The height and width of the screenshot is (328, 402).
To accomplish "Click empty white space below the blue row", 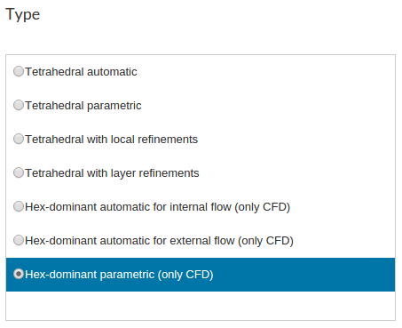I will (x=201, y=306).
